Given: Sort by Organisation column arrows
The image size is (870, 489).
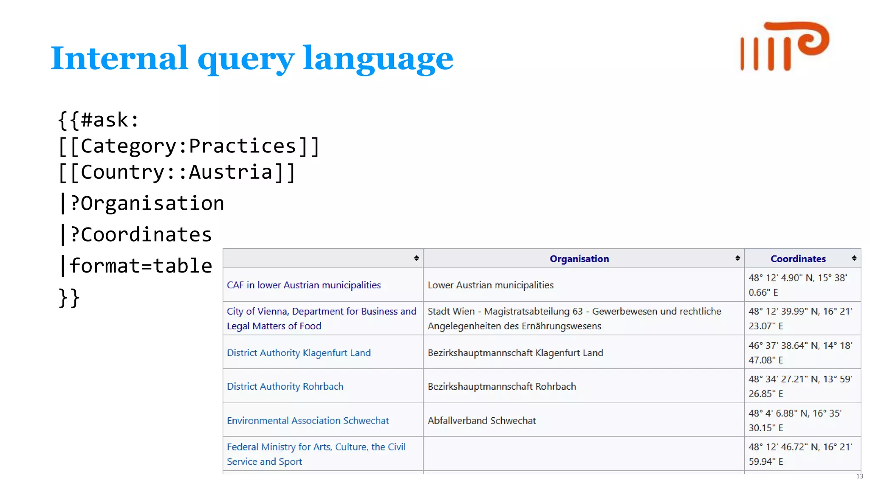Looking at the screenshot, I should tap(737, 258).
